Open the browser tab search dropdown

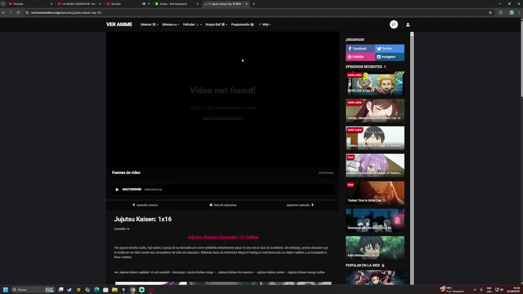pos(3,4)
